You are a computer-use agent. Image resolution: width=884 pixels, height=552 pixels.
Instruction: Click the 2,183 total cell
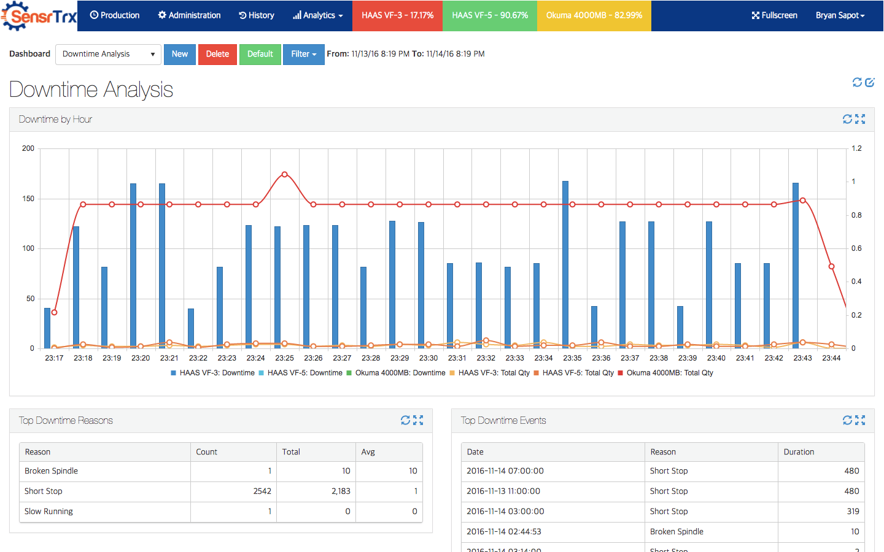point(316,491)
